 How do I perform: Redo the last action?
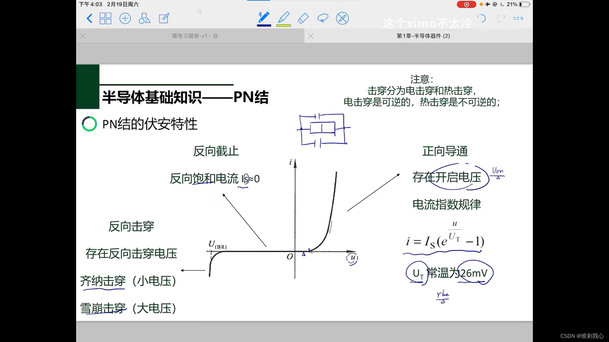click(501, 18)
